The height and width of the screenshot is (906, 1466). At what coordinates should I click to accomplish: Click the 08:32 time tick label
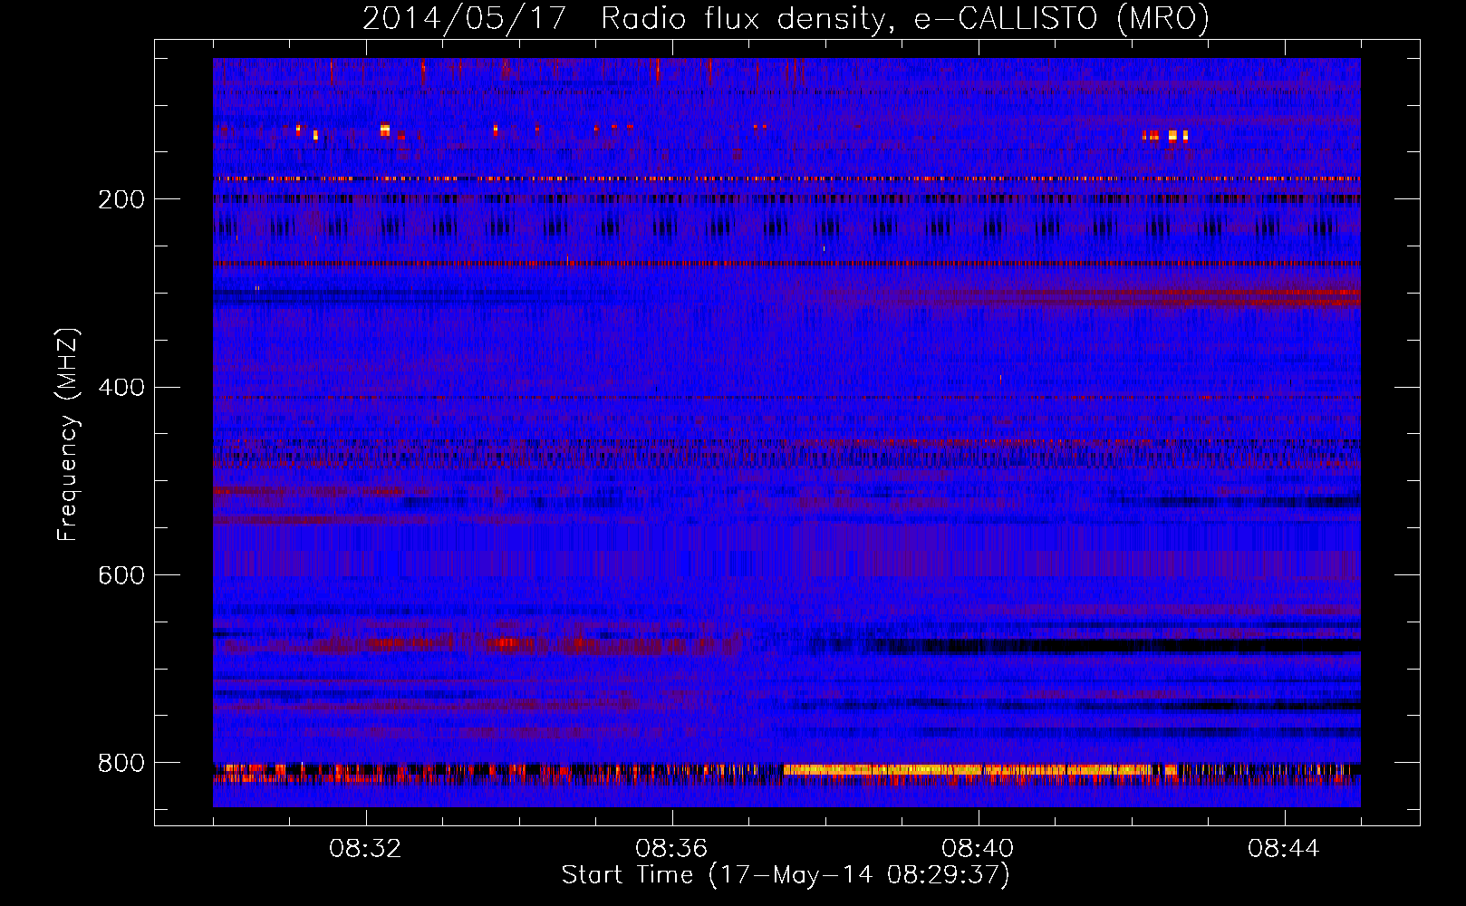(366, 849)
